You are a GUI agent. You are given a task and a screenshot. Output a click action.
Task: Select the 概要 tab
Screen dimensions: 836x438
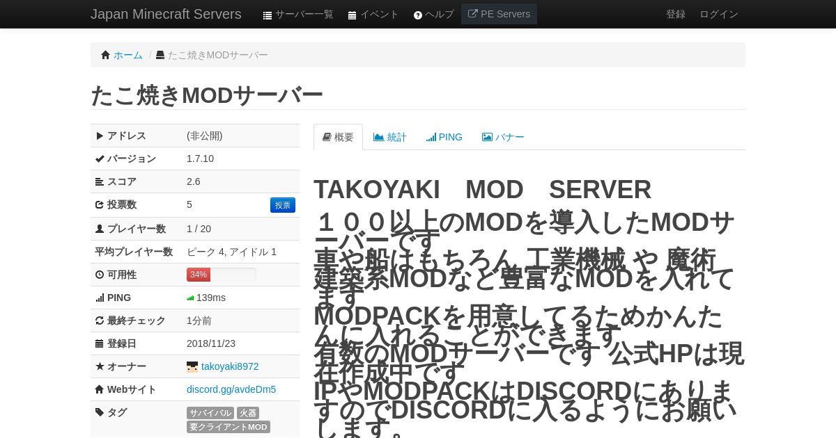[338, 137]
